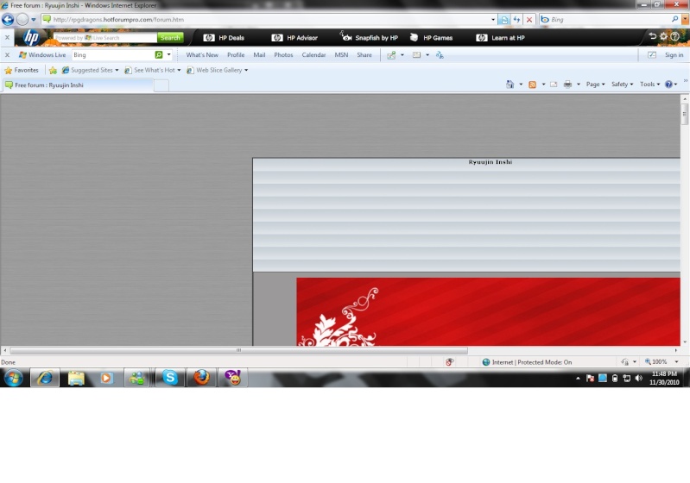This screenshot has width=690, height=483.
Task: Open the 100% zoom level control
Action: [x=662, y=361]
